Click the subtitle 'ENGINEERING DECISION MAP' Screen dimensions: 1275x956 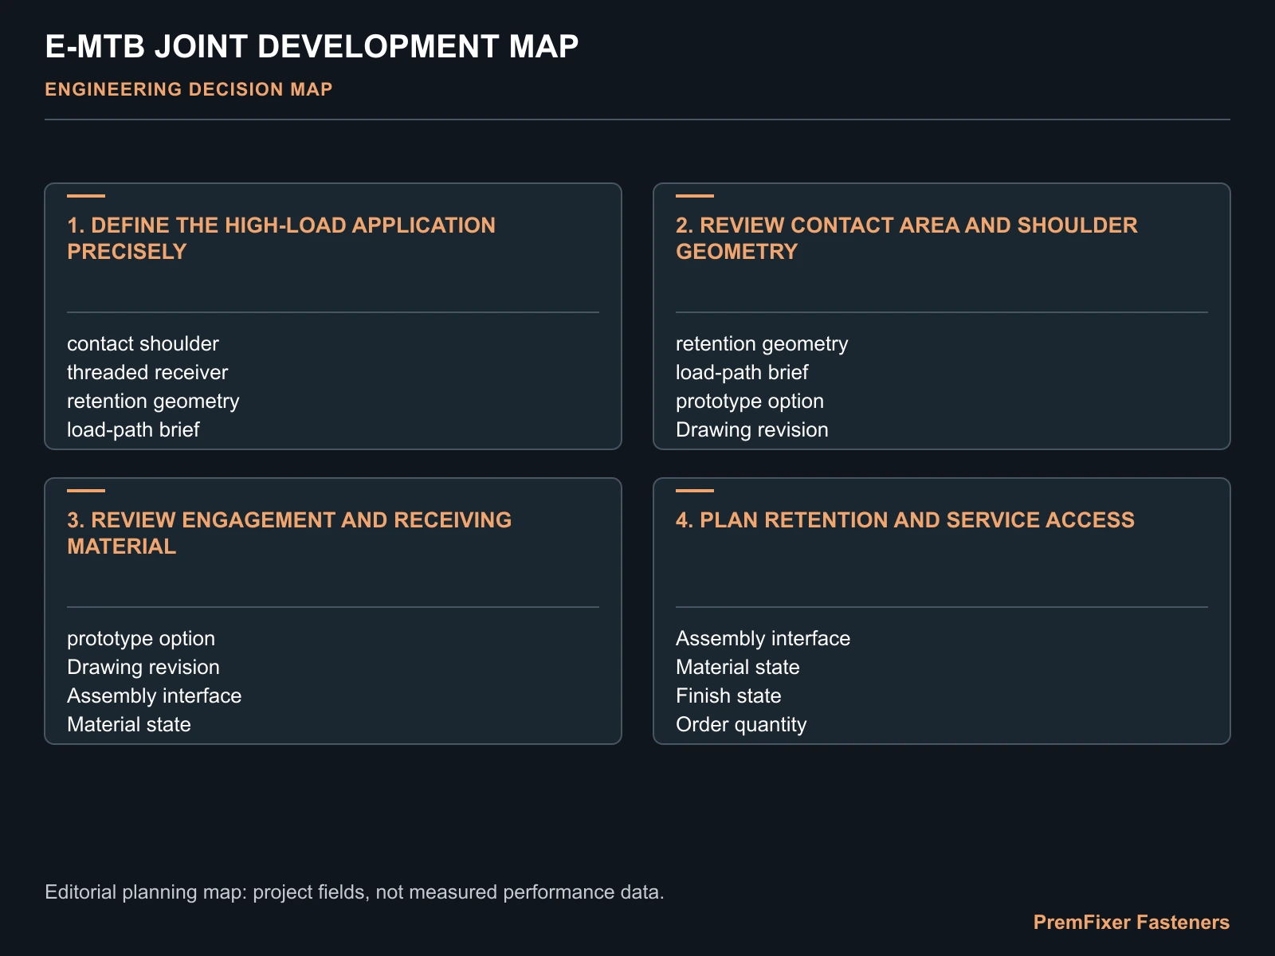coord(189,89)
